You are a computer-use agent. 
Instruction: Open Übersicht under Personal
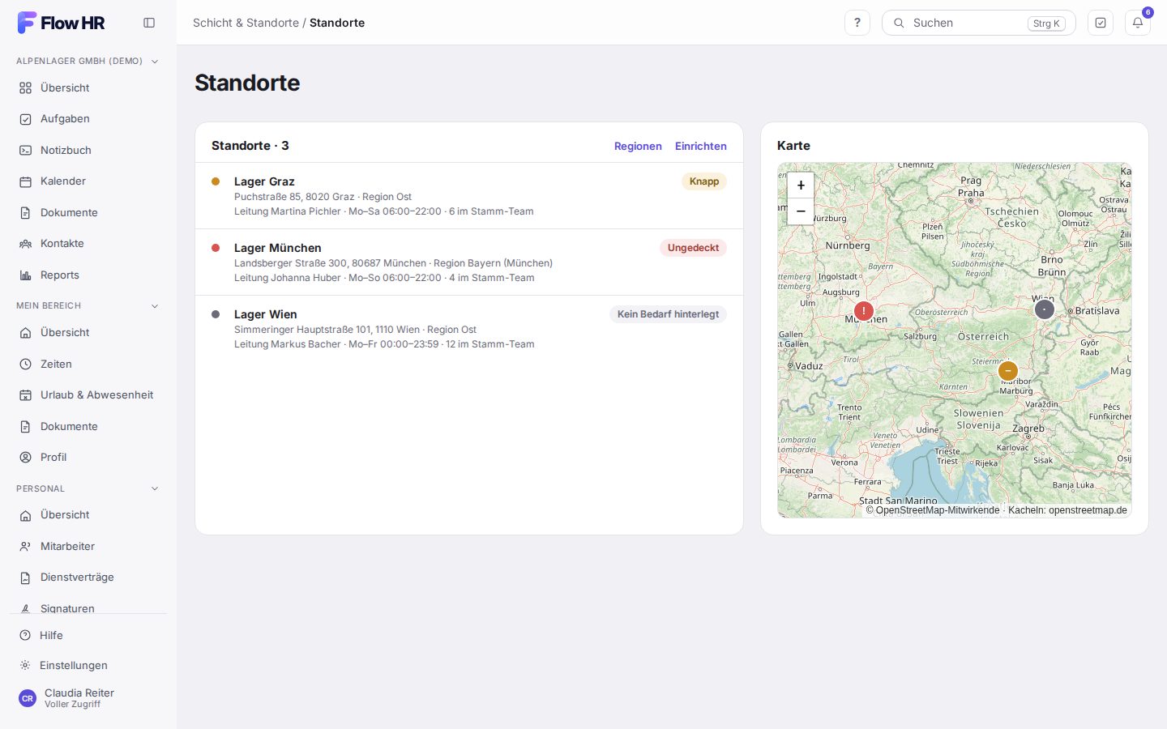pos(88,515)
